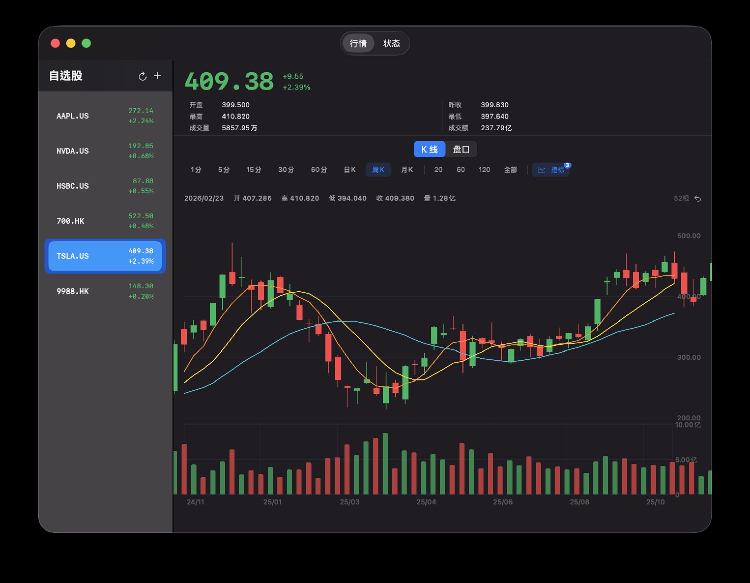Click the 成交额 value 237.79亿
The width and height of the screenshot is (750, 583).
pyautogui.click(x=496, y=128)
